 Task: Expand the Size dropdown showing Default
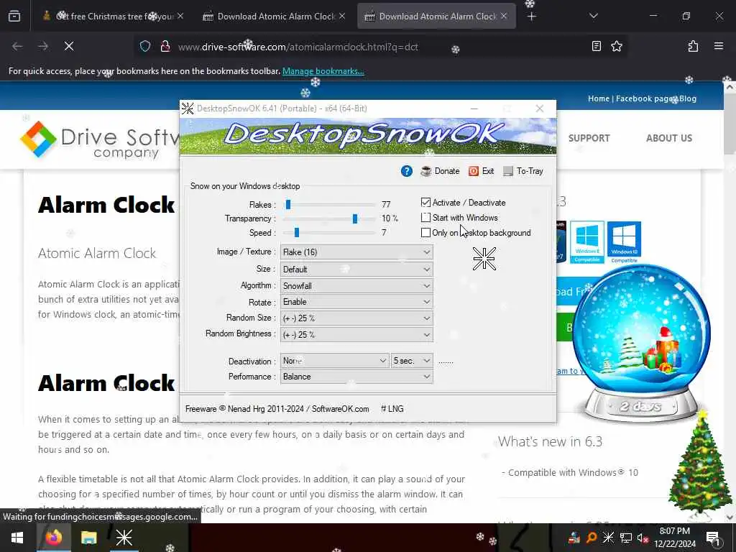356,270
